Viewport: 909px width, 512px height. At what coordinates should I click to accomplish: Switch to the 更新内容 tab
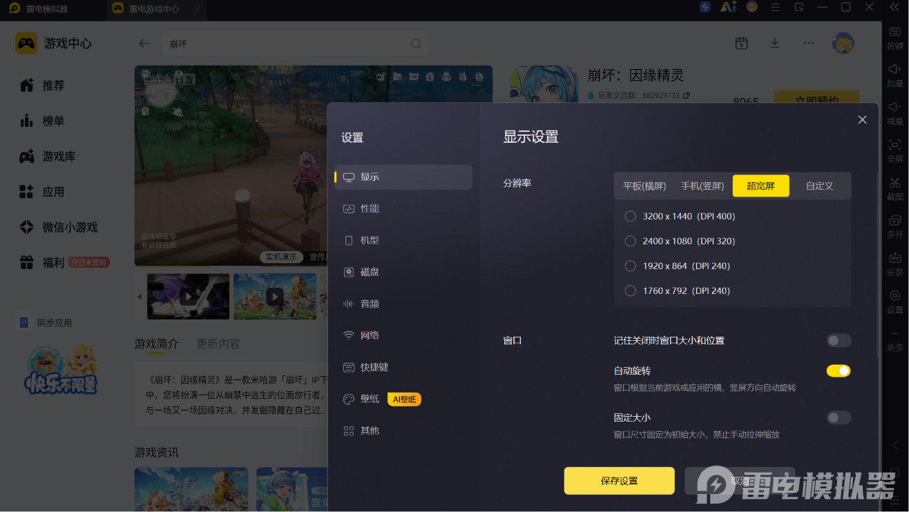218,344
